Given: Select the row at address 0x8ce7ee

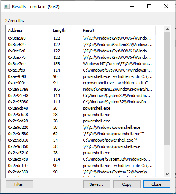Looking at the screenshot, I should [x=81, y=64].
